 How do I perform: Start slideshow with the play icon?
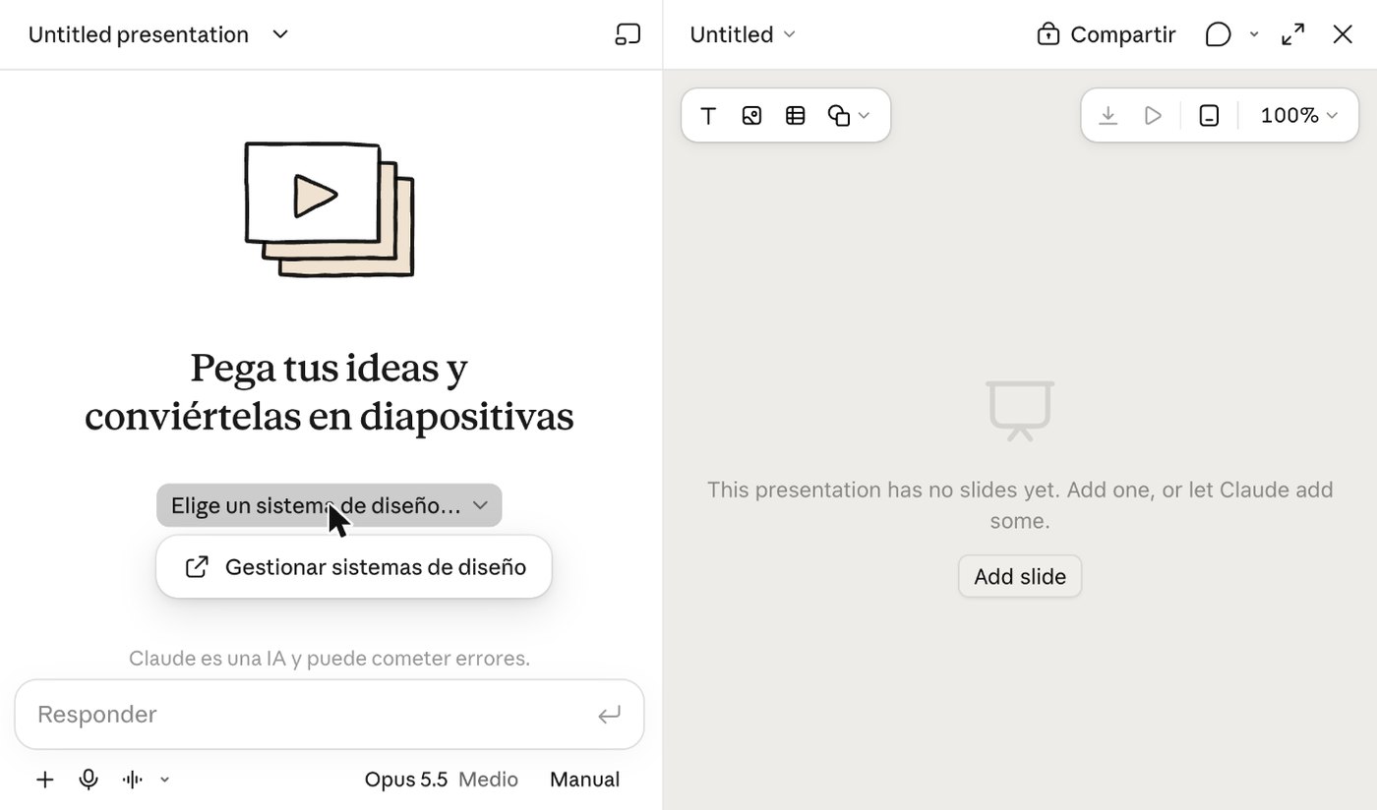[1153, 116]
